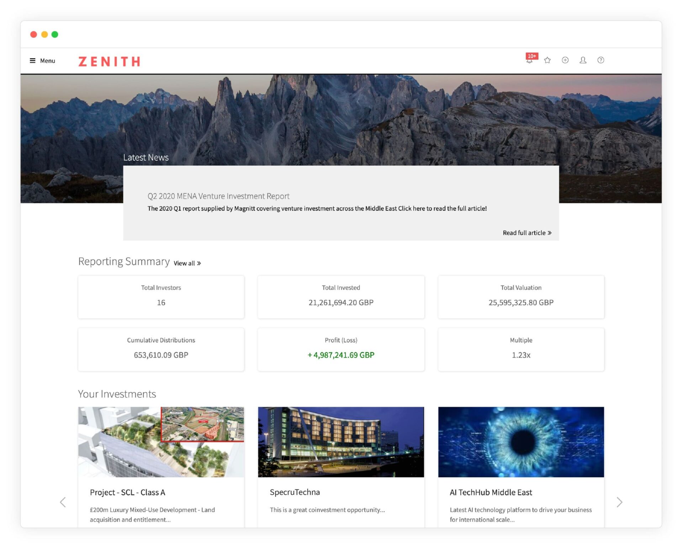Select the green Profit (Loss) value
This screenshot has width=683, height=549.
(341, 354)
